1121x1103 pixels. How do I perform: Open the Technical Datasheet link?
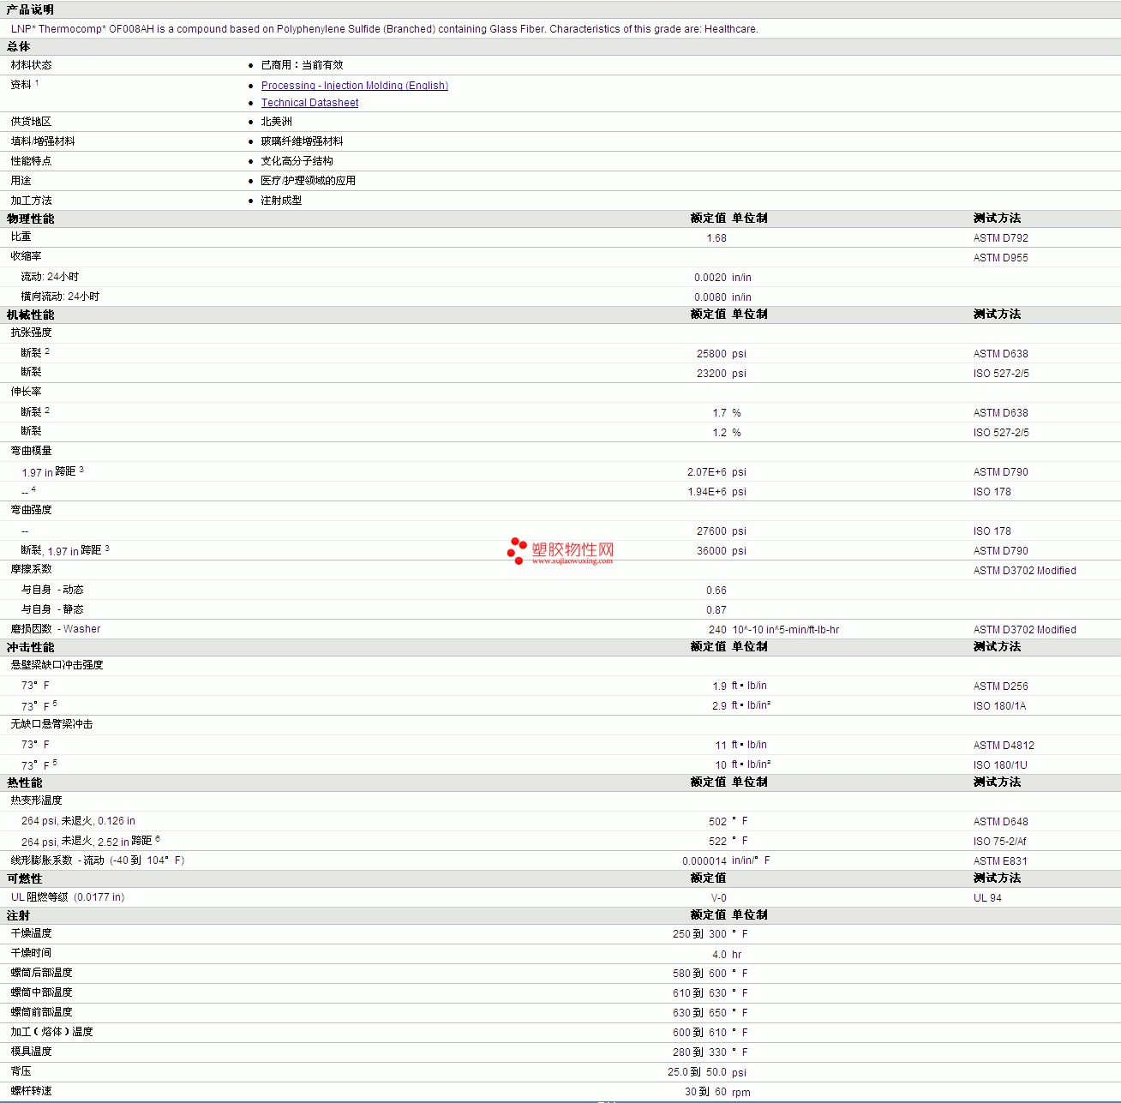(309, 103)
